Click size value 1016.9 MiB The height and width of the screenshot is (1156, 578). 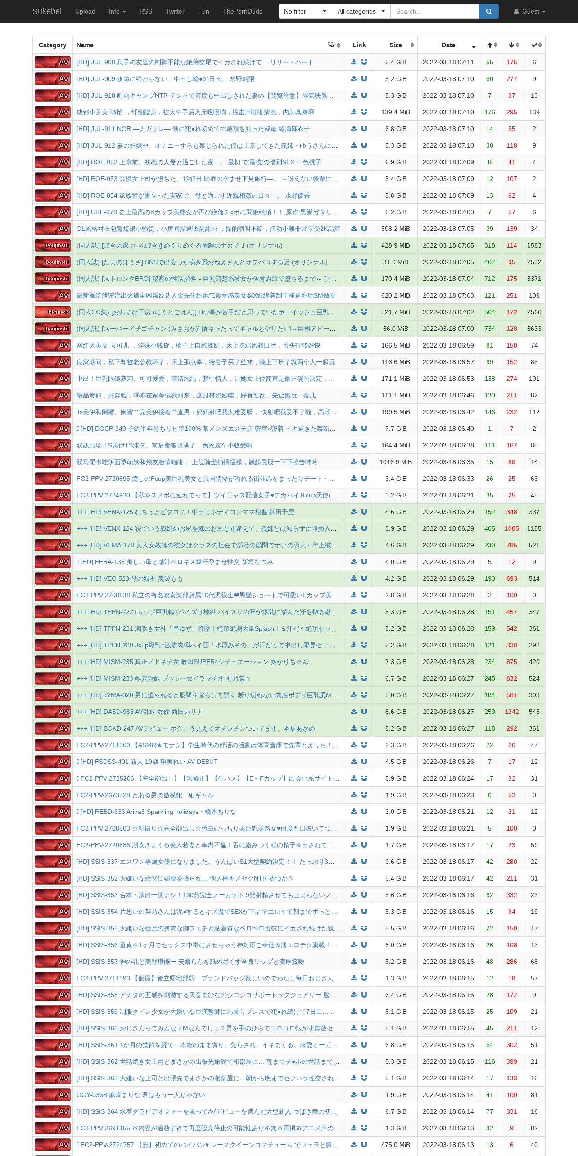tap(396, 462)
